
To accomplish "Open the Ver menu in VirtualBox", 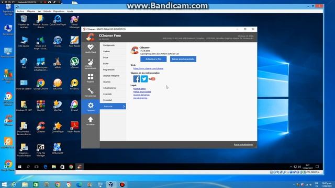I will point(39,11).
